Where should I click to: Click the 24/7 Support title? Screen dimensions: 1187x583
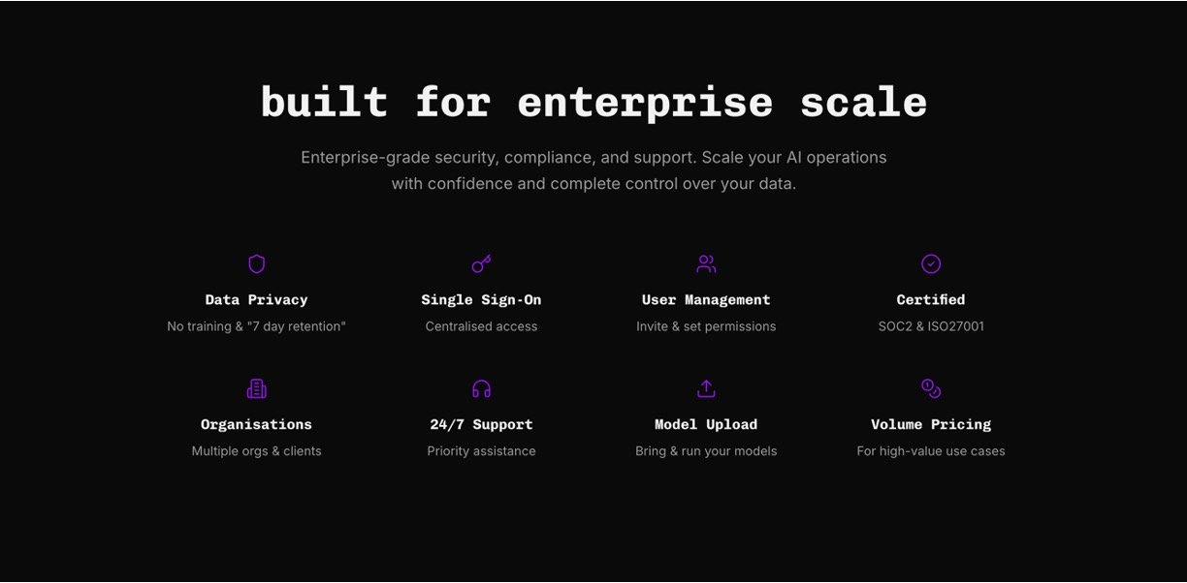pyautogui.click(x=481, y=425)
